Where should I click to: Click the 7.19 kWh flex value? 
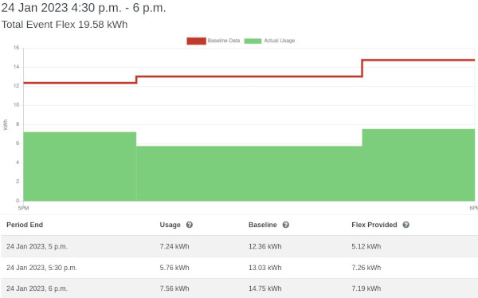click(x=366, y=288)
